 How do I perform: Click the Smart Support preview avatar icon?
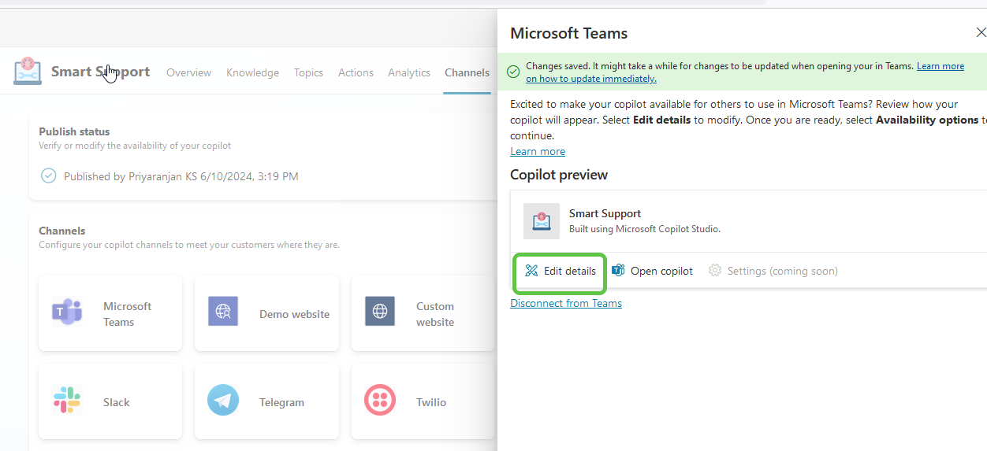pyautogui.click(x=542, y=221)
